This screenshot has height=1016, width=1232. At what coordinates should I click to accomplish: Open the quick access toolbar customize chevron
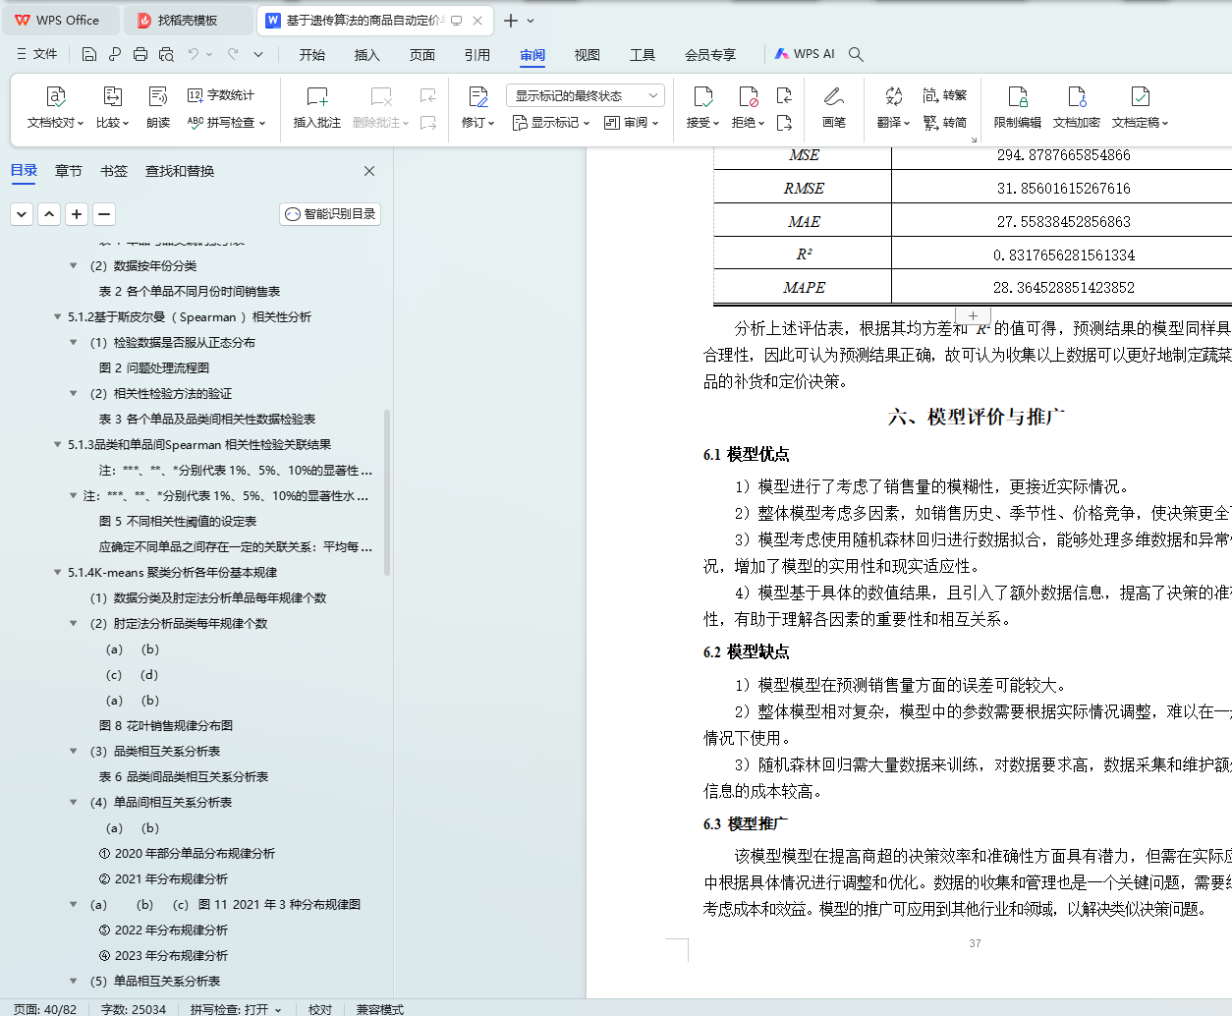[258, 55]
